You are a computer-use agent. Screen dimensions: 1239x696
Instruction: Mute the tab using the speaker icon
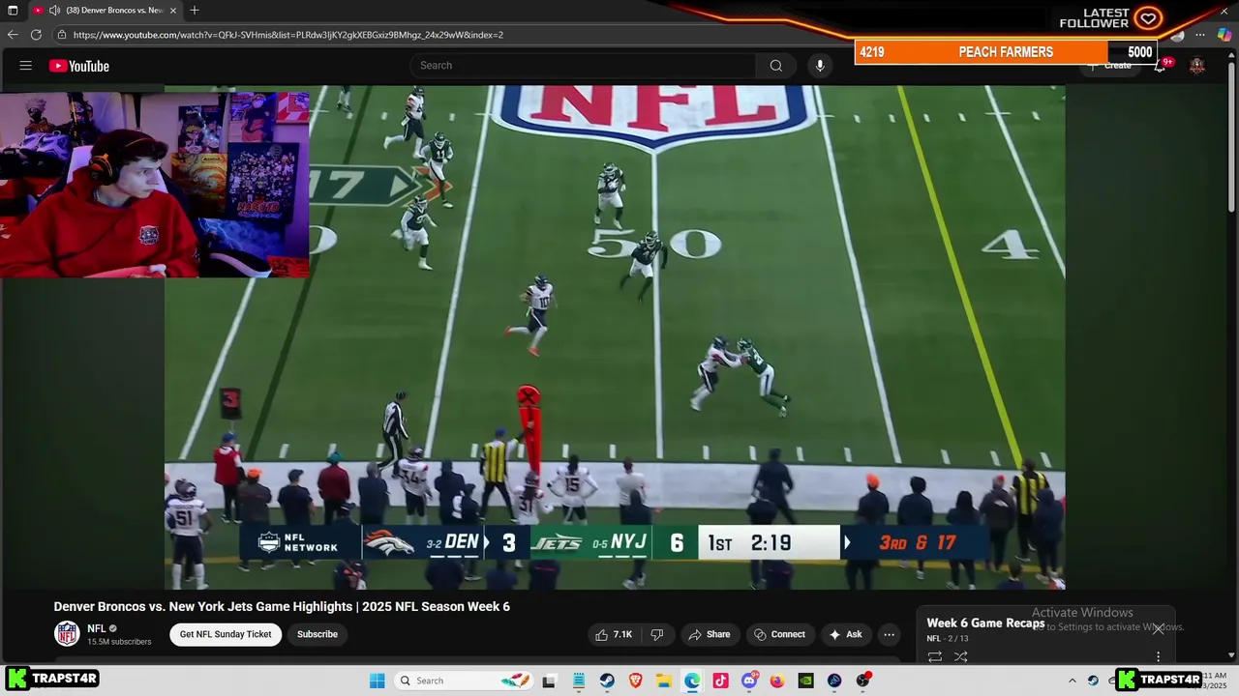coord(54,11)
